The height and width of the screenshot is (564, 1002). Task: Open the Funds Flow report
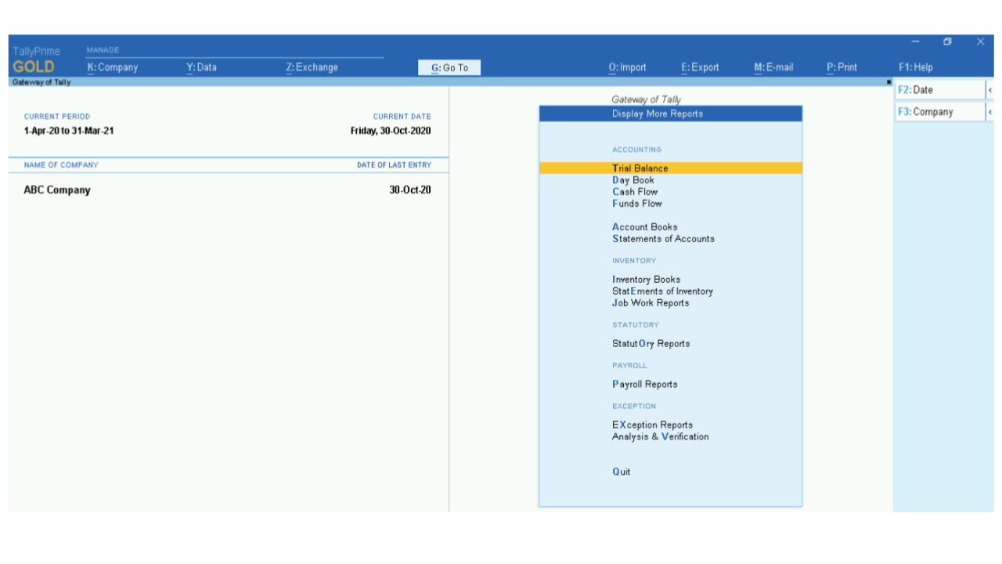coord(637,204)
